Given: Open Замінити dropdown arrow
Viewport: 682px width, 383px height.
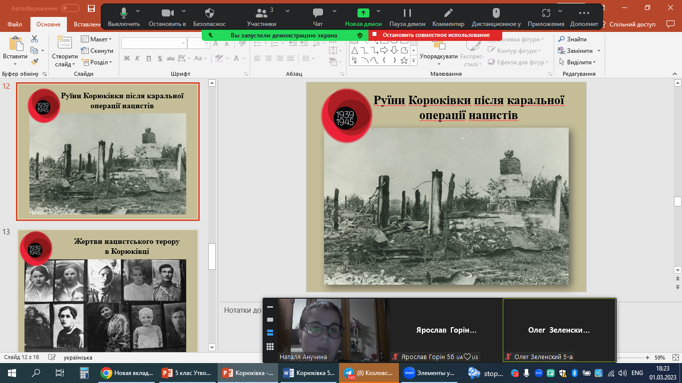Looking at the screenshot, I should (599, 51).
